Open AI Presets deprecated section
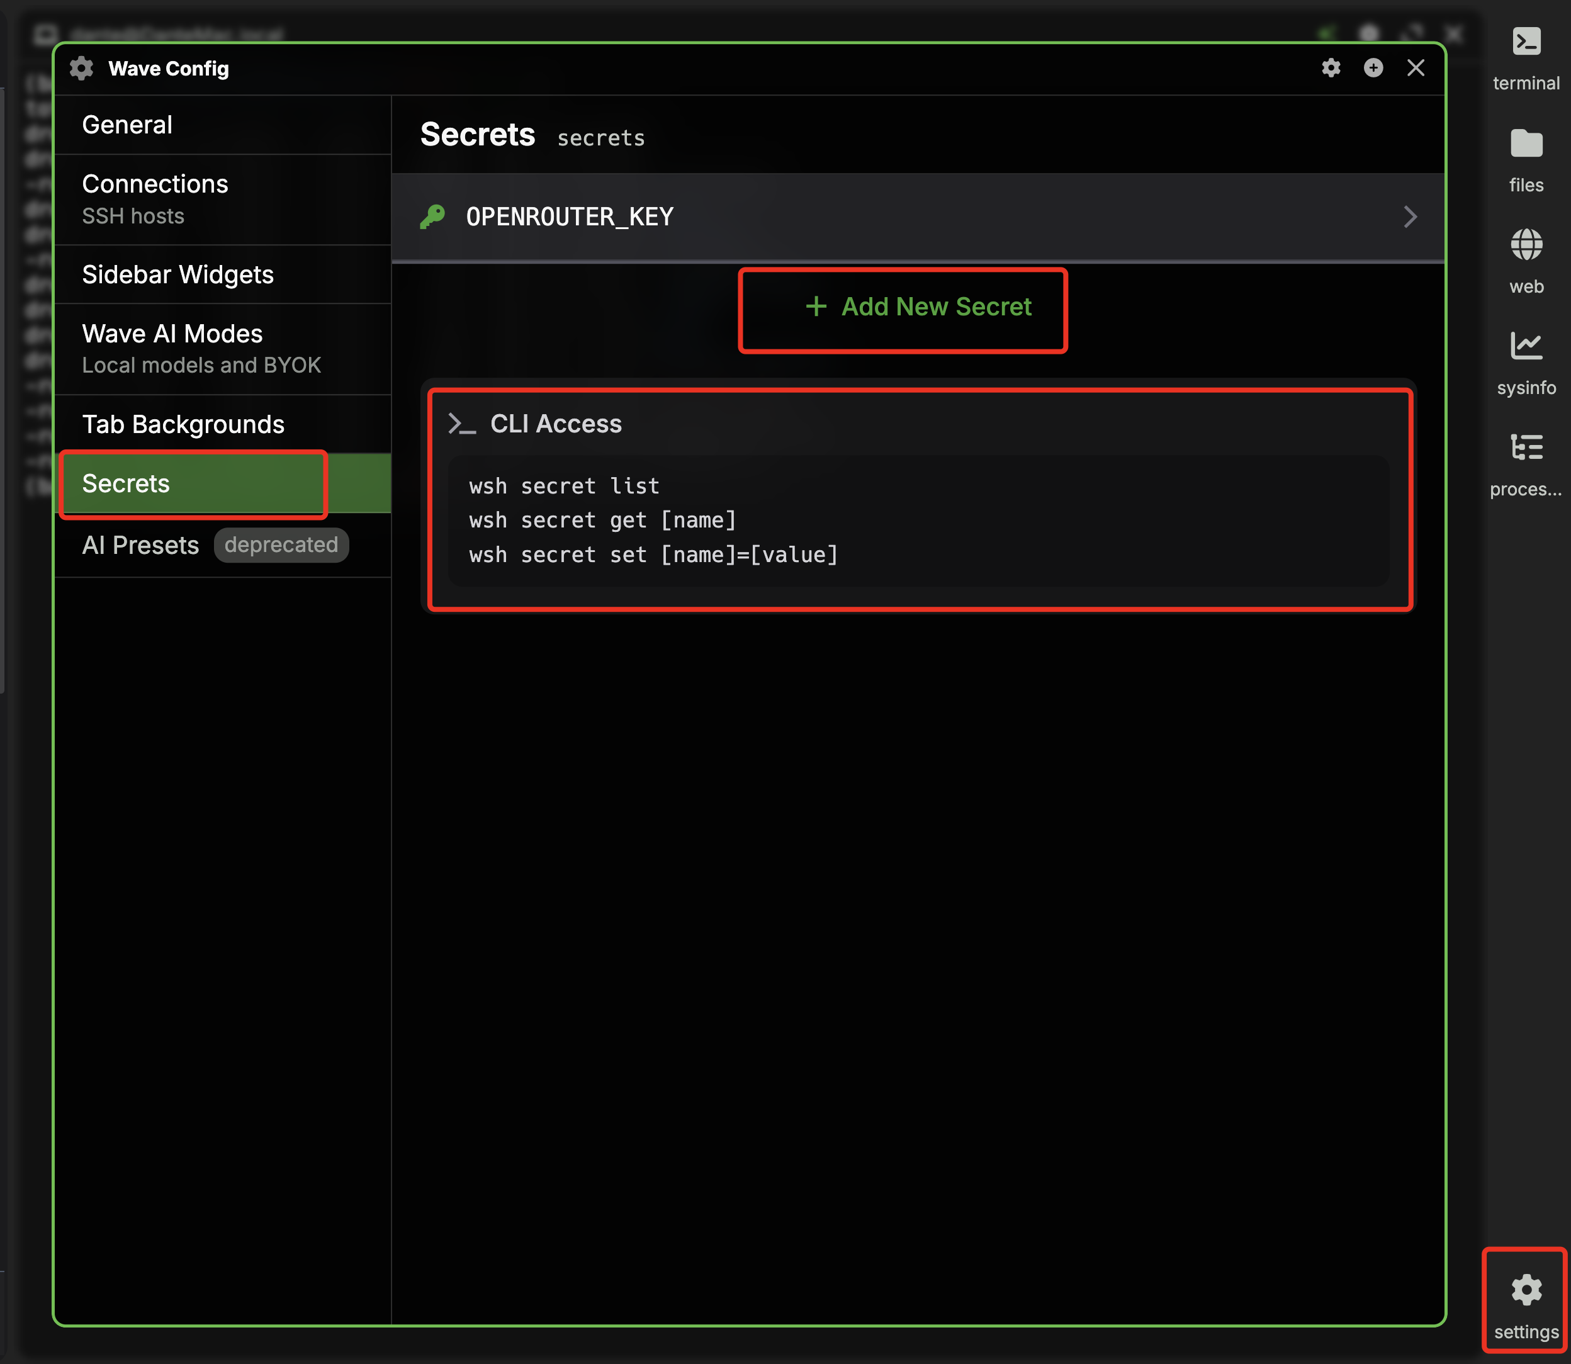The image size is (1571, 1364). (223, 545)
